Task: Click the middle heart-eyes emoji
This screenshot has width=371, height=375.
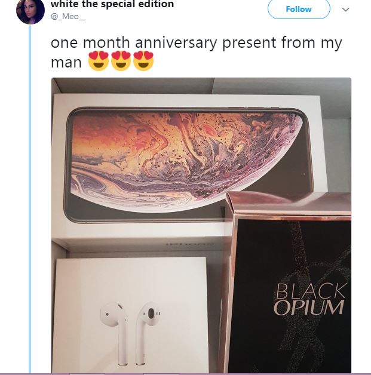Action: (121, 61)
